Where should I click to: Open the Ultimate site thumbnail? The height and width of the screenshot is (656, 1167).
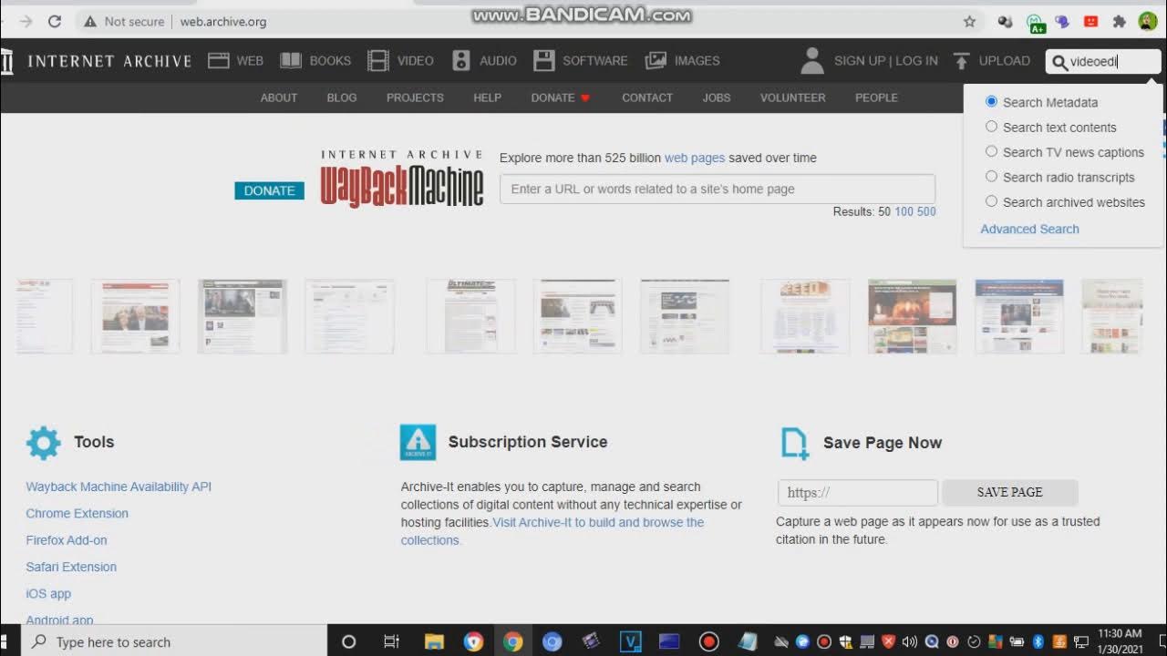[x=470, y=316]
